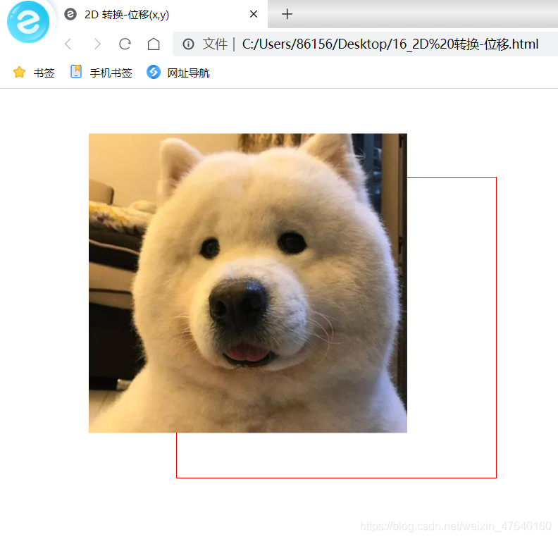Open 网址导航 site navigation
Image resolution: width=558 pixels, height=539 pixels.
click(x=178, y=73)
